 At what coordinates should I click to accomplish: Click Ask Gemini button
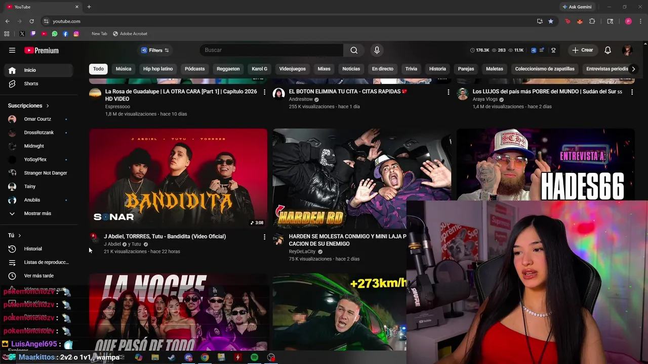(577, 7)
